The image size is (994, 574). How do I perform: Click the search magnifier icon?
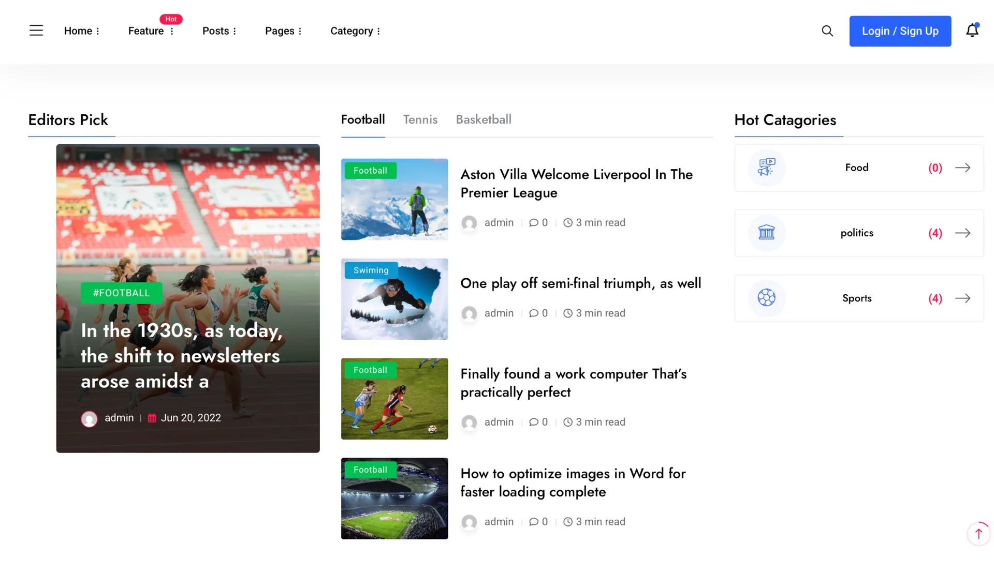(827, 31)
